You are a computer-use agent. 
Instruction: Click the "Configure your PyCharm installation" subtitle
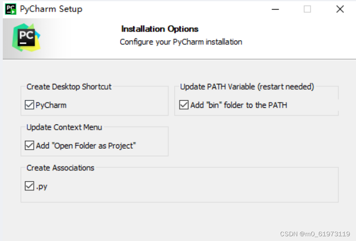tap(181, 42)
